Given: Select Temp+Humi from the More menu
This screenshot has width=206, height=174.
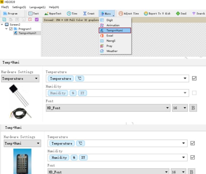Looking at the screenshot, I should point(115,31).
